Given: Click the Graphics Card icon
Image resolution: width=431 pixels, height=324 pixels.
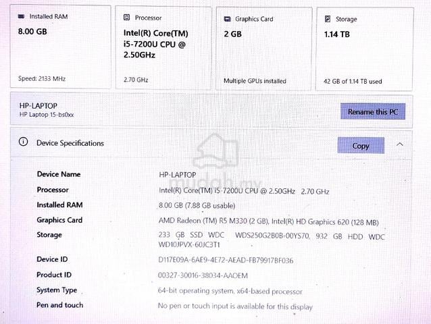Looking at the screenshot, I should pyautogui.click(x=227, y=19).
